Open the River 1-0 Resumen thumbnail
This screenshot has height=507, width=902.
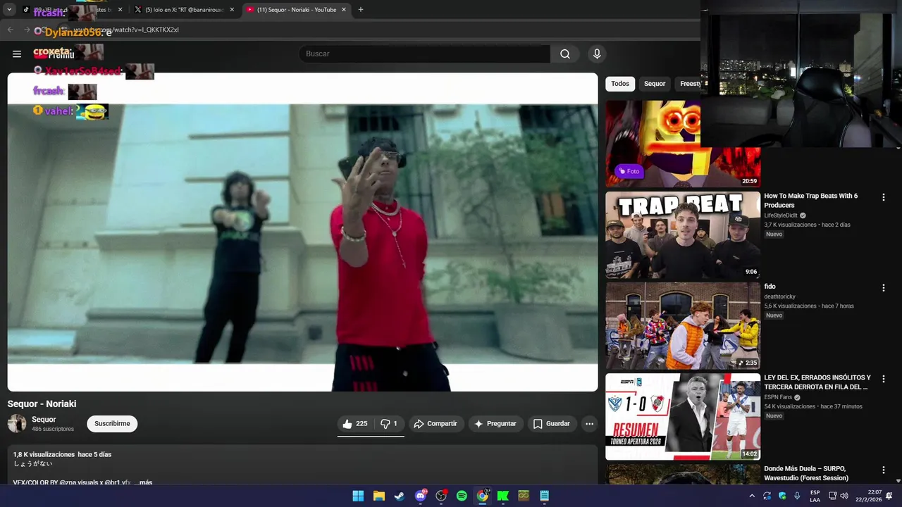683,417
